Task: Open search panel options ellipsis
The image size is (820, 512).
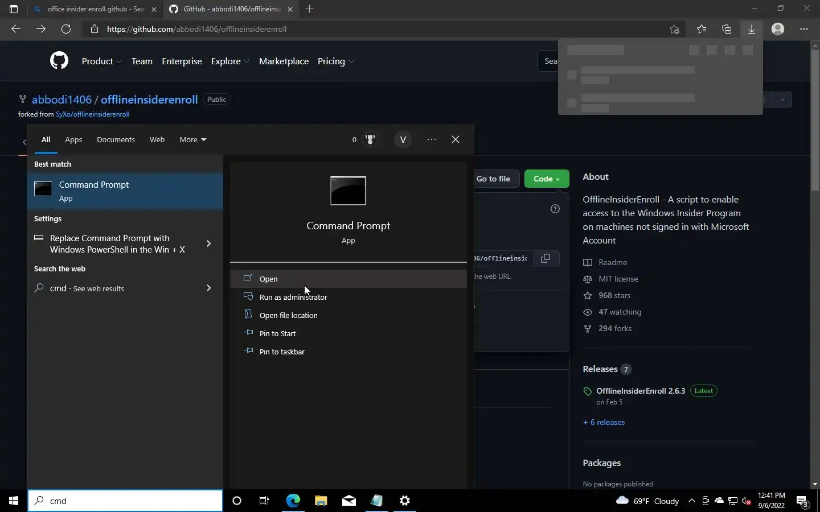Action: 432,139
